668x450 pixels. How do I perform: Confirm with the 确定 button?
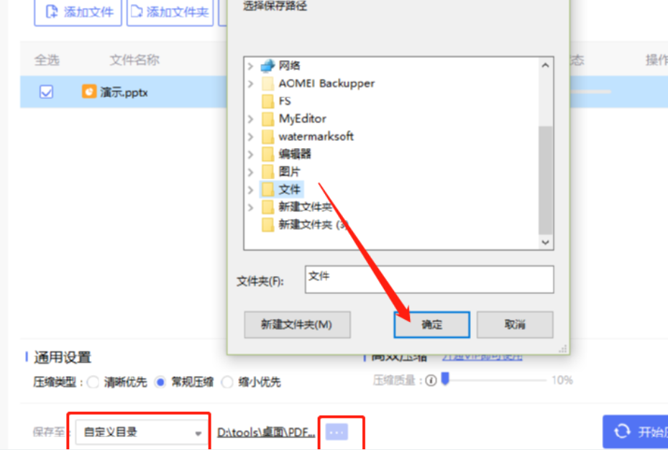pyautogui.click(x=431, y=324)
